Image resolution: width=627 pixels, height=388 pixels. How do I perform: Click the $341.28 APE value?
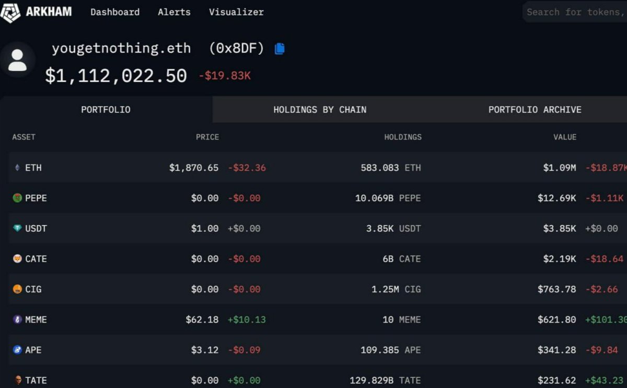point(557,349)
